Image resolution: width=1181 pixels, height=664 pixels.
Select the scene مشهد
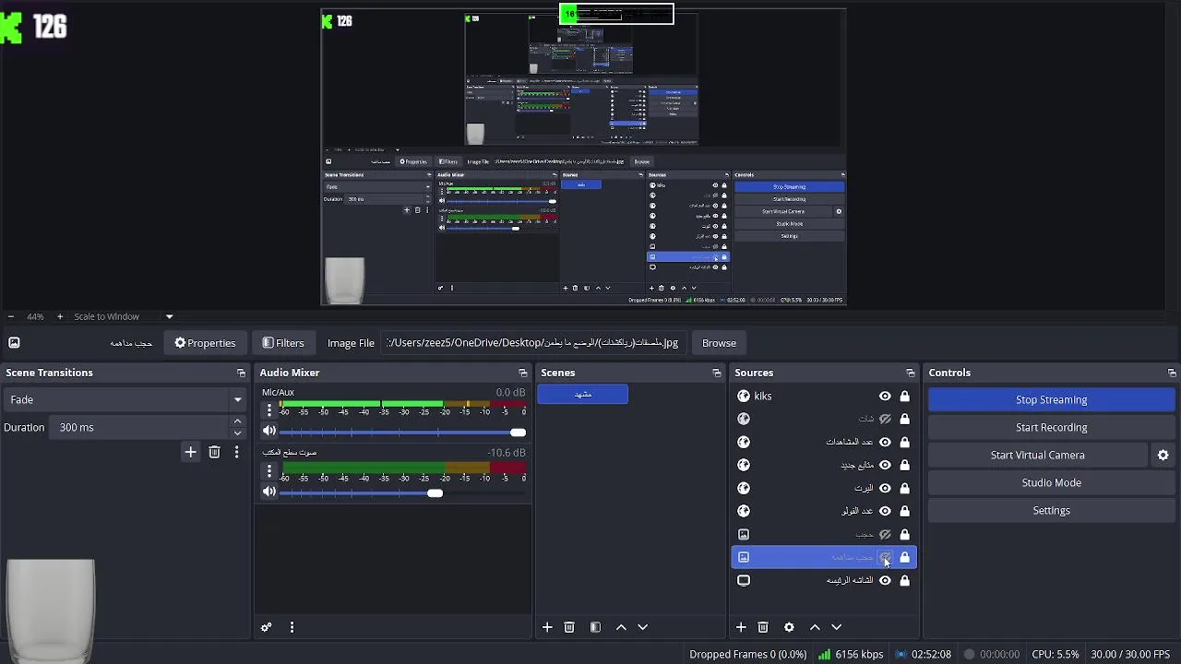582,394
